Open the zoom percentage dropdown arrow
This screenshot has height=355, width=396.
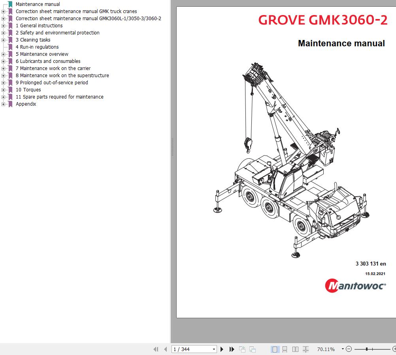343,349
